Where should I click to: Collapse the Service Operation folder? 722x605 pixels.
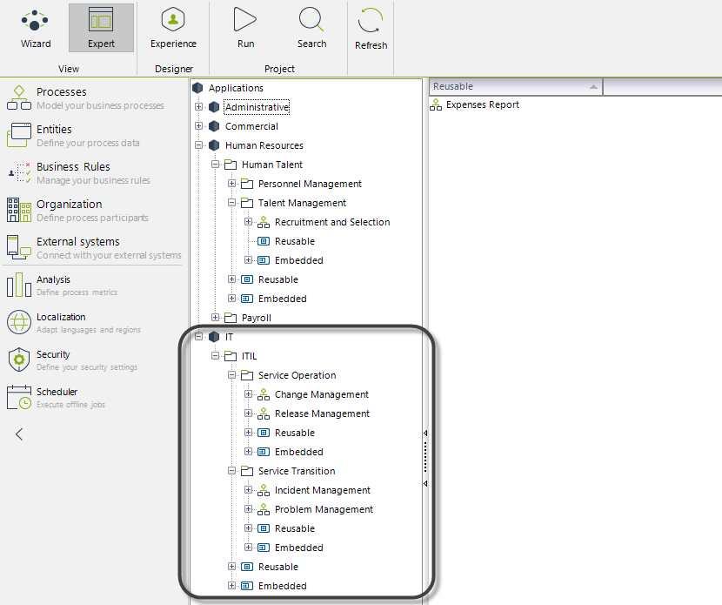coord(231,375)
